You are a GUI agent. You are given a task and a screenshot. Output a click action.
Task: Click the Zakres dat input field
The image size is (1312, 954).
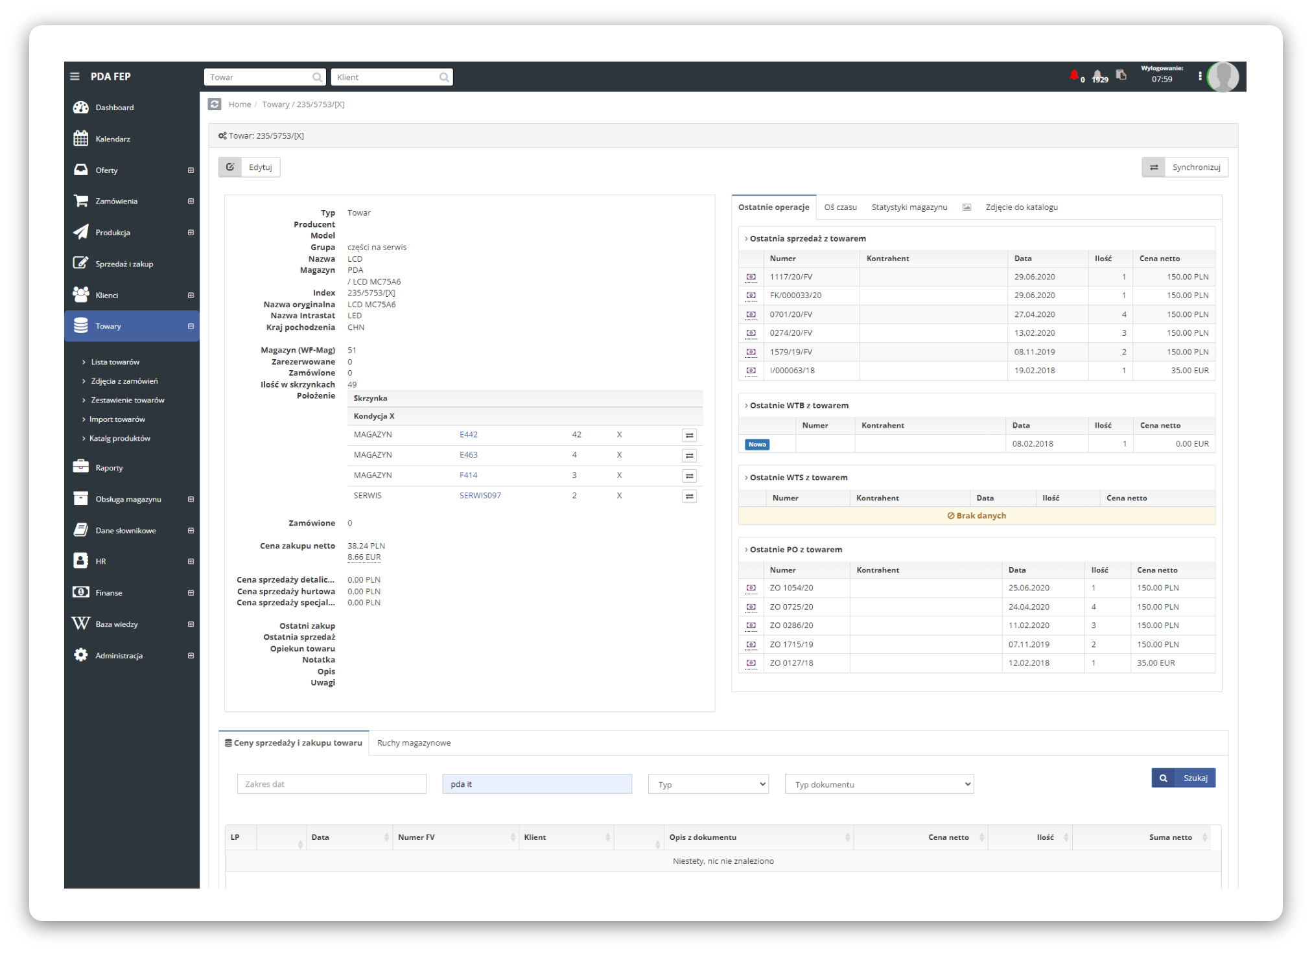pos(331,784)
